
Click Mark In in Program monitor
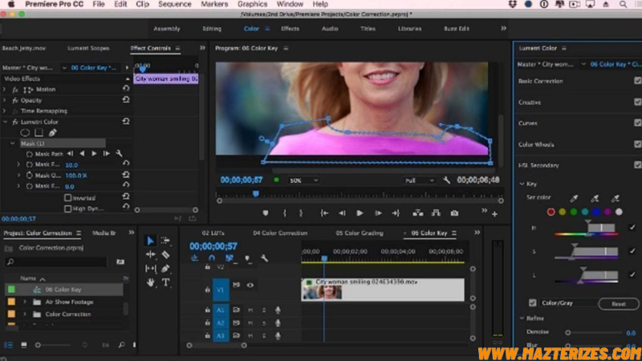[x=284, y=213]
